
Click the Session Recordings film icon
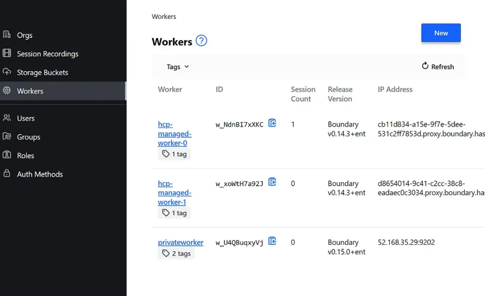pyautogui.click(x=7, y=53)
